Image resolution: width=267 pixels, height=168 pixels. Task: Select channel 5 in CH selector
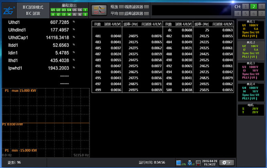246,14
